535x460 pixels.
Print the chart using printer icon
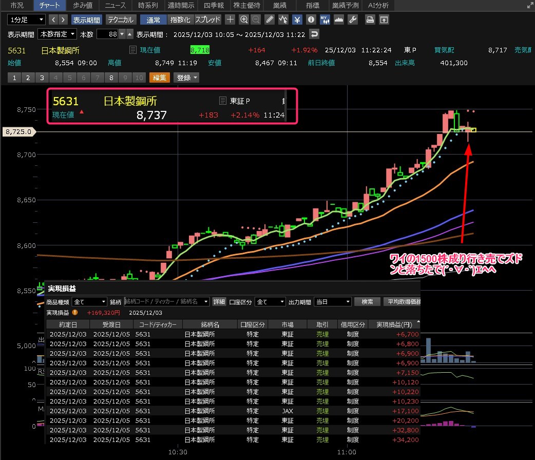pyautogui.click(x=370, y=20)
